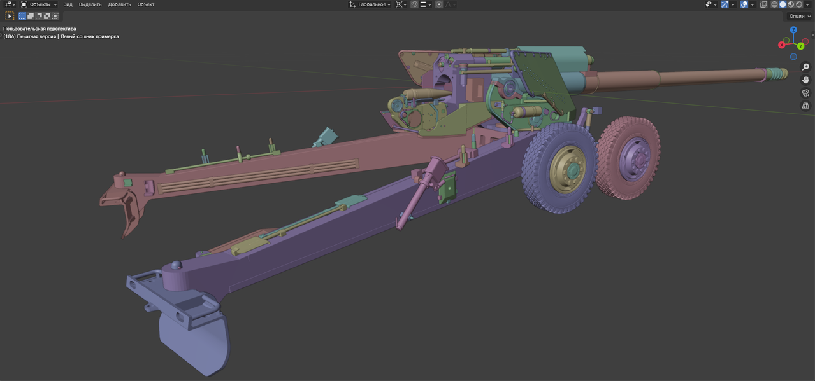
Task: Click the zoom view magnifier button
Action: pos(805,67)
